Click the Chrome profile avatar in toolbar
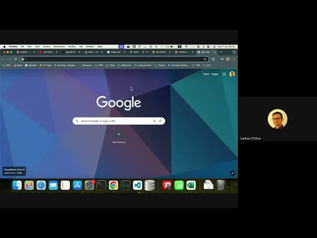Screen dimensions: 317x238 click(x=228, y=59)
